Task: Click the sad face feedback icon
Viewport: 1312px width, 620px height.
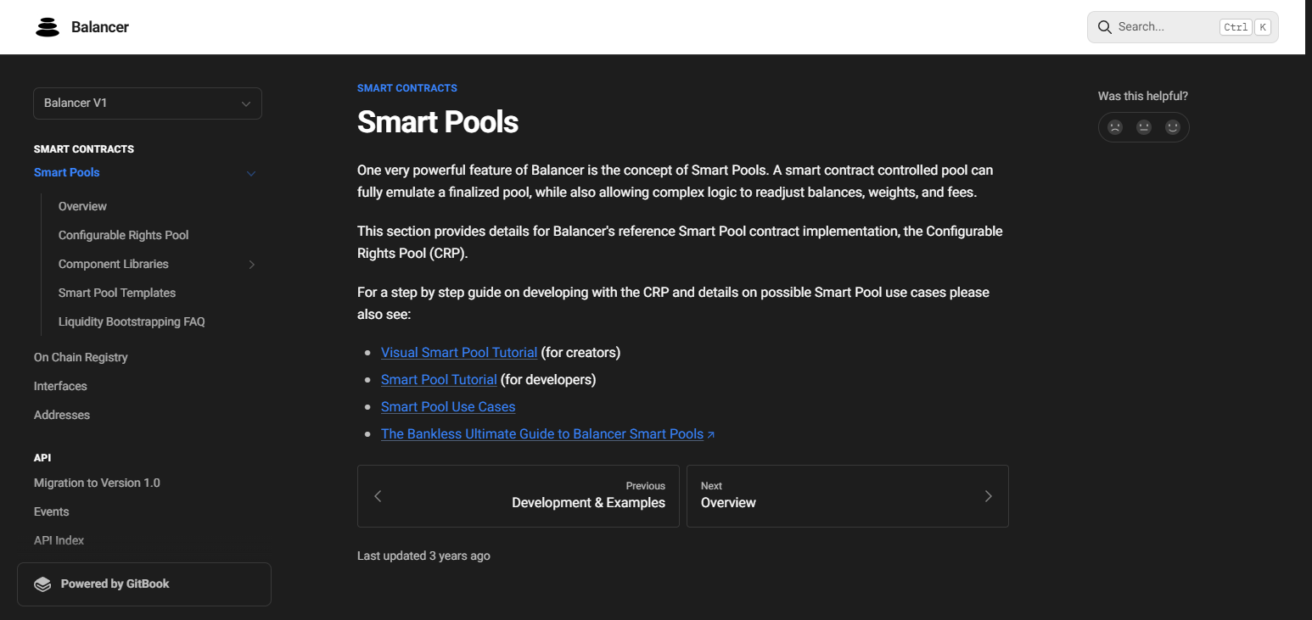Action: pyautogui.click(x=1115, y=127)
